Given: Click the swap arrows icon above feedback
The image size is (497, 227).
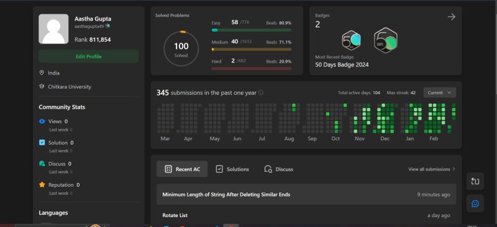Looking at the screenshot, I should tap(475, 181).
